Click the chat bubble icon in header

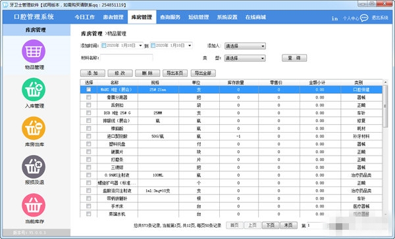click(364, 18)
